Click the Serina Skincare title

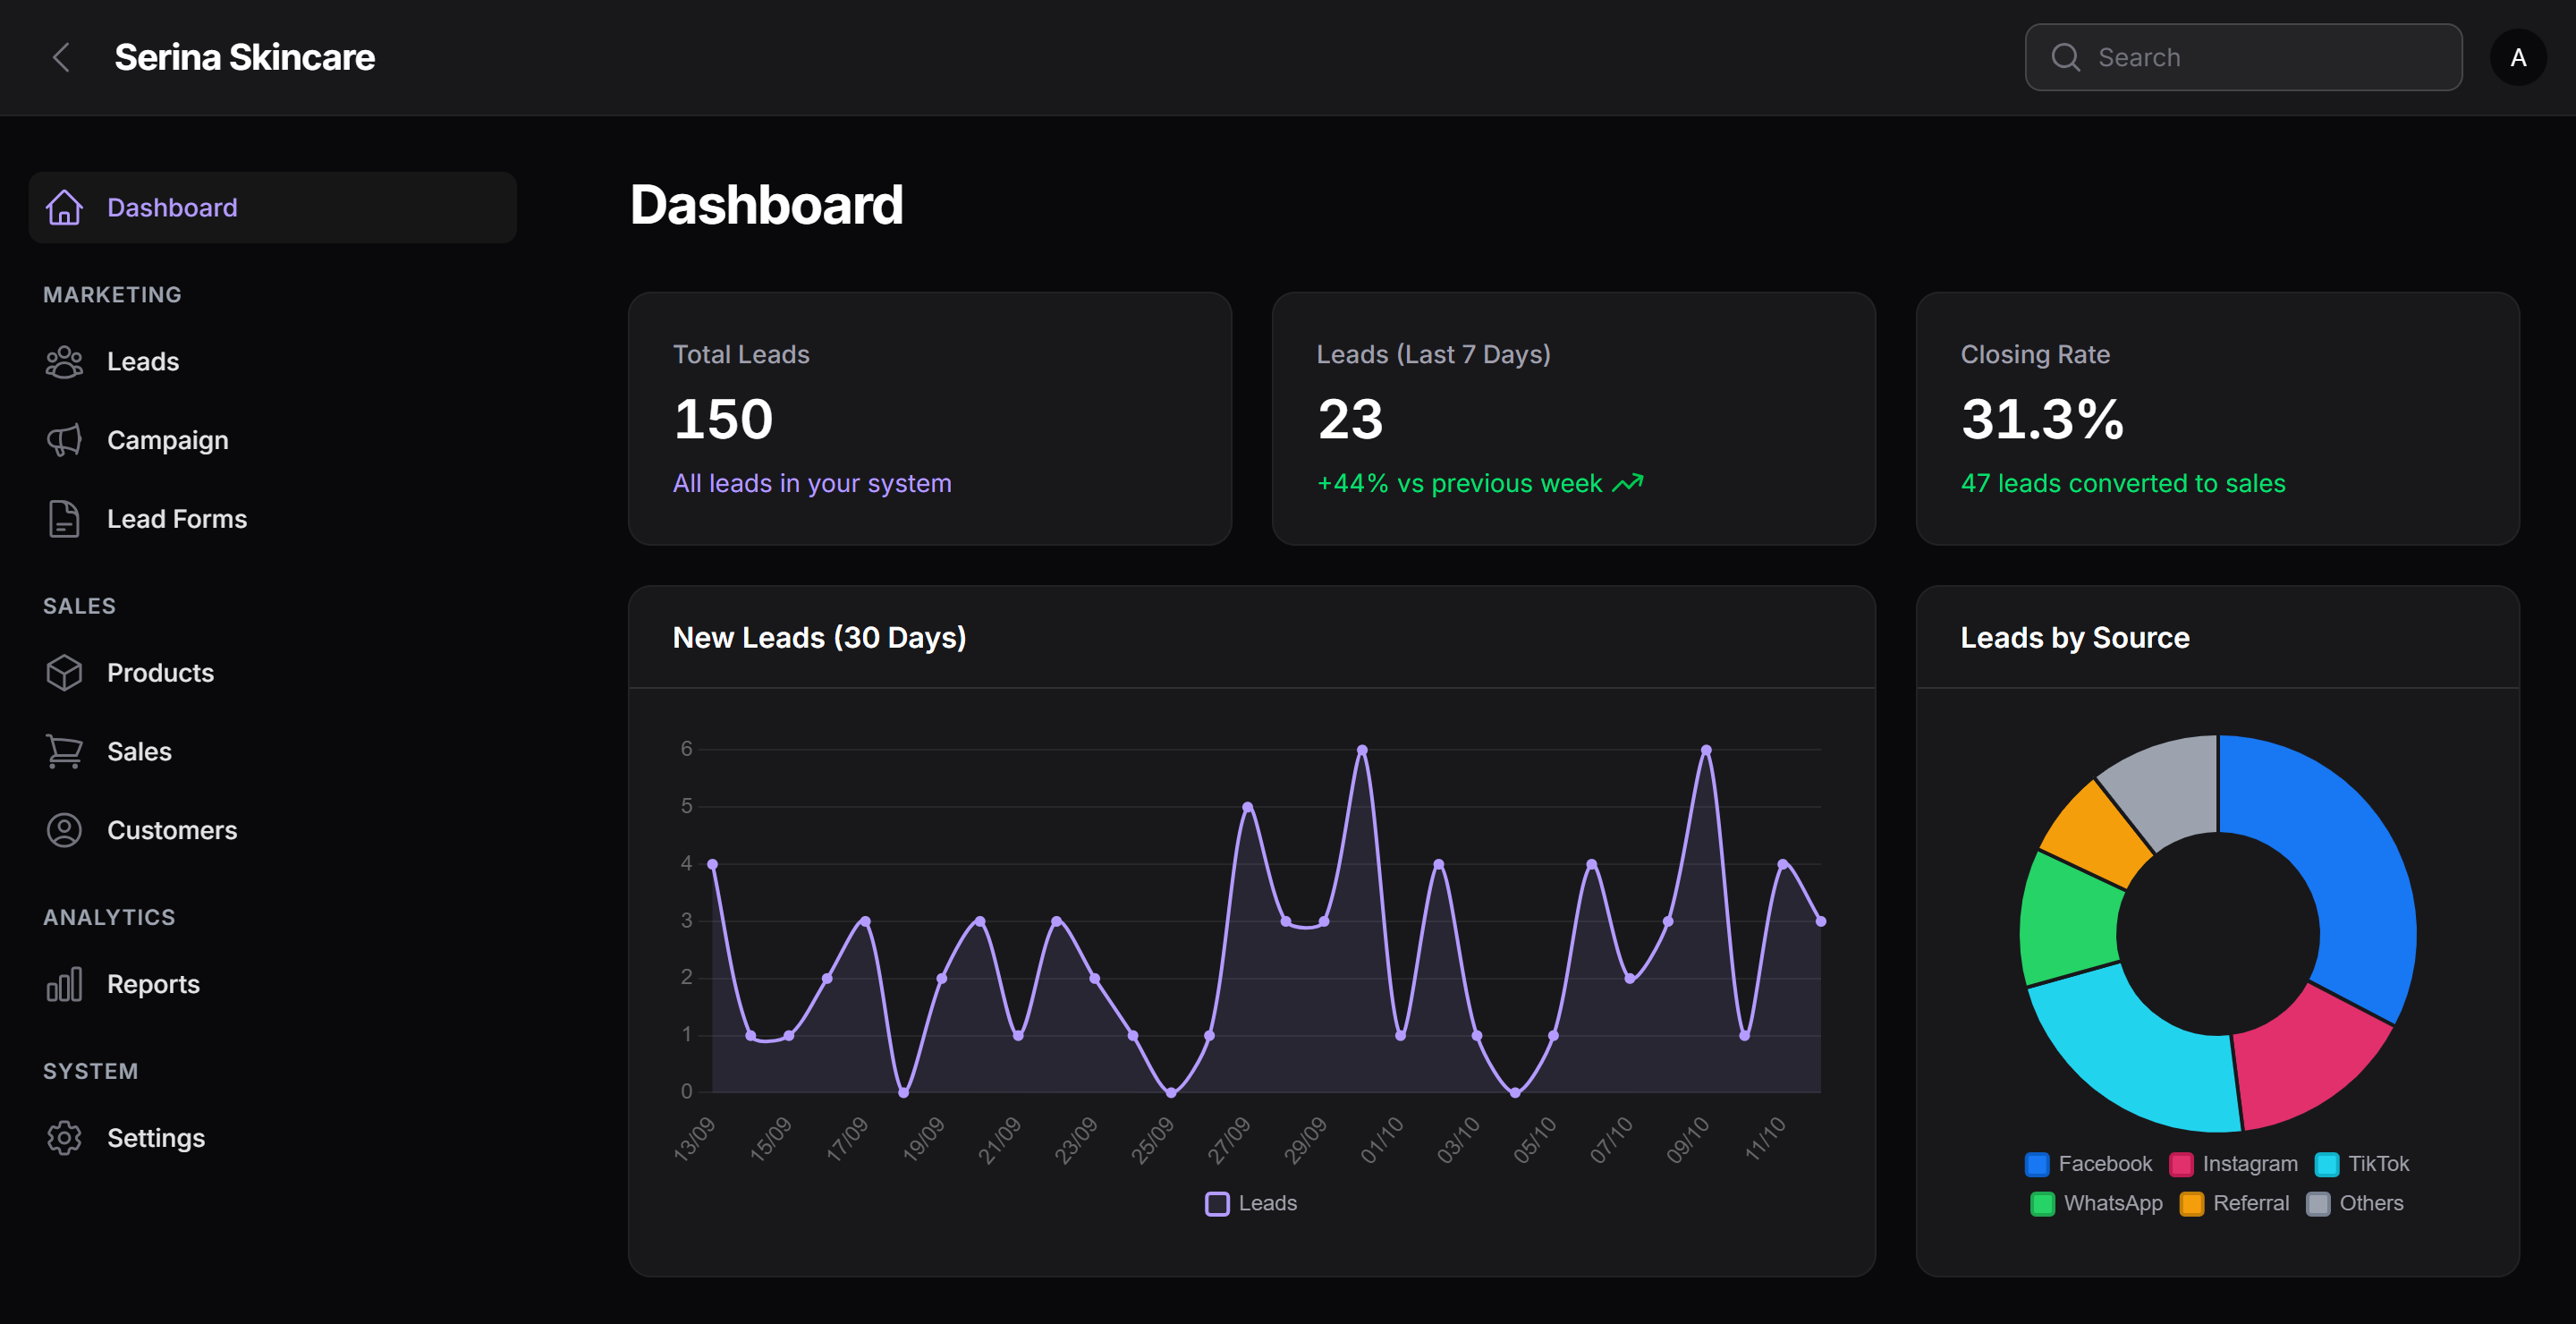[x=245, y=57]
